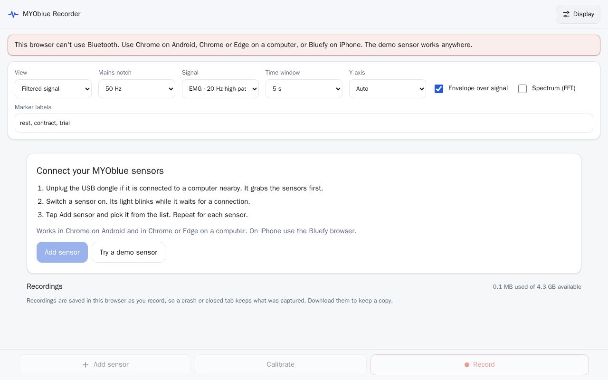Click Try a demo sensor button

128,252
